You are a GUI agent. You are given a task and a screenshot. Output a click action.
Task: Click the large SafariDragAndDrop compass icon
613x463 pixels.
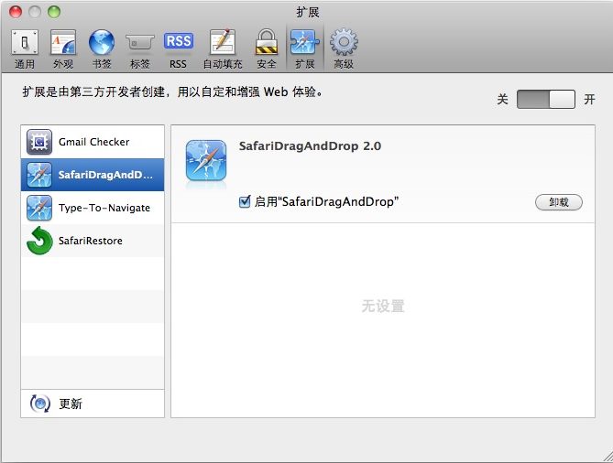pyautogui.click(x=206, y=161)
